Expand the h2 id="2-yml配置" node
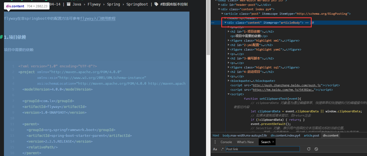367x156 pixels. coord(228,45)
